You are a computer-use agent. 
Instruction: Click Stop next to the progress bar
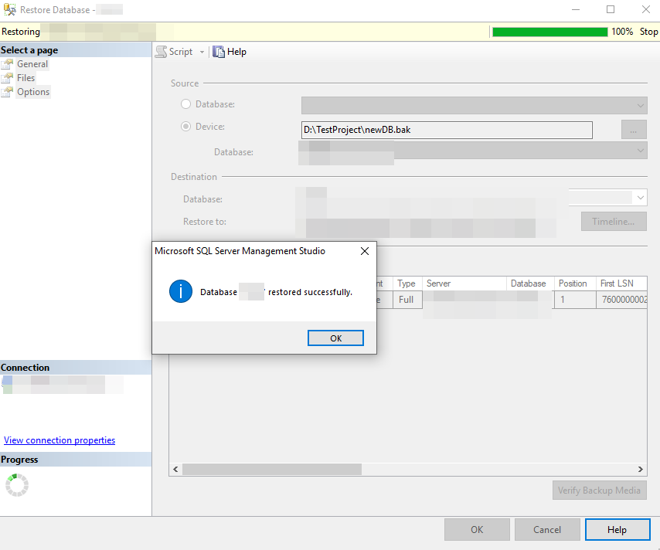648,32
